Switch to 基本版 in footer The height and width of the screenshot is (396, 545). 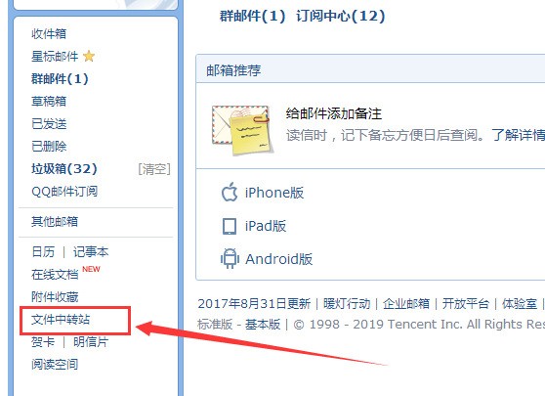coord(263,325)
